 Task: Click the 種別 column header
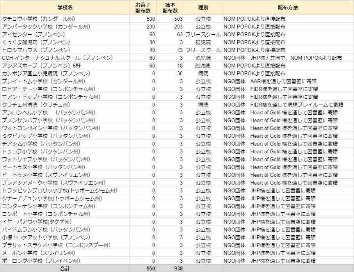point(203,8)
